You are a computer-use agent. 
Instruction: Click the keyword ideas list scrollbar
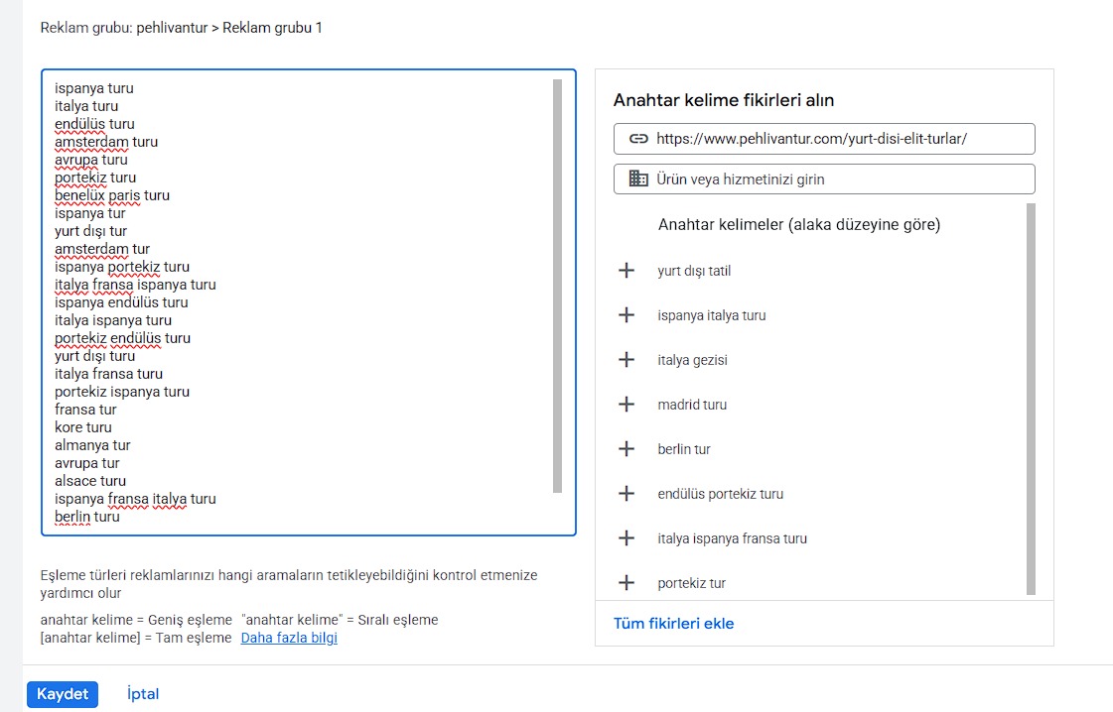tap(1031, 397)
